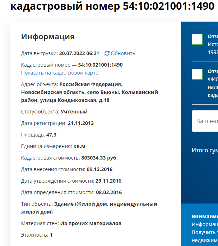Click the Обновить link text
Screen dimensions: 218x246
[x=123, y=53]
